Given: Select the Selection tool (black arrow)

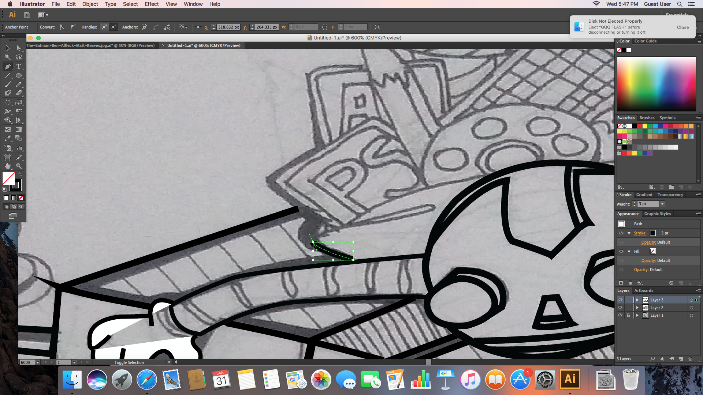Looking at the screenshot, I should point(8,48).
